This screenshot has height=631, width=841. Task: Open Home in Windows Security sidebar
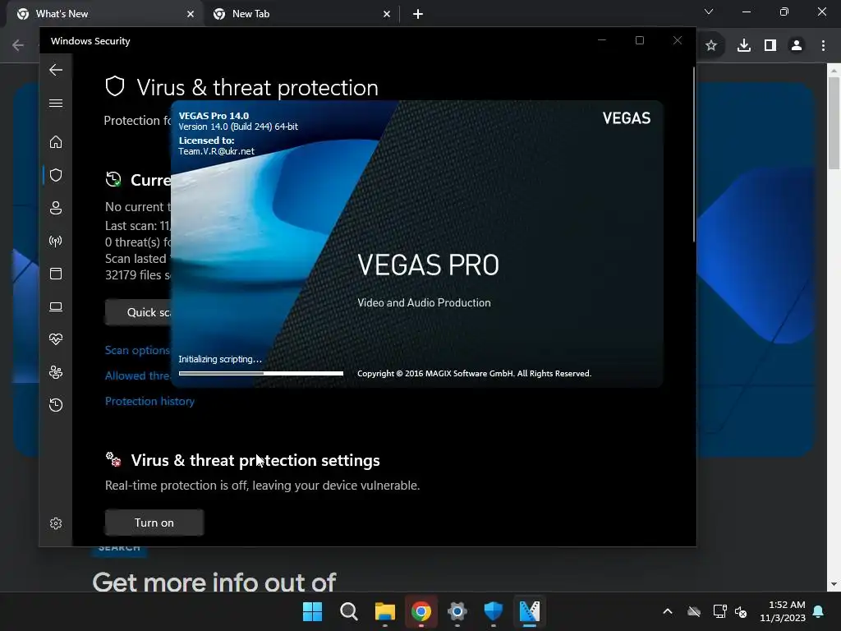(x=56, y=142)
